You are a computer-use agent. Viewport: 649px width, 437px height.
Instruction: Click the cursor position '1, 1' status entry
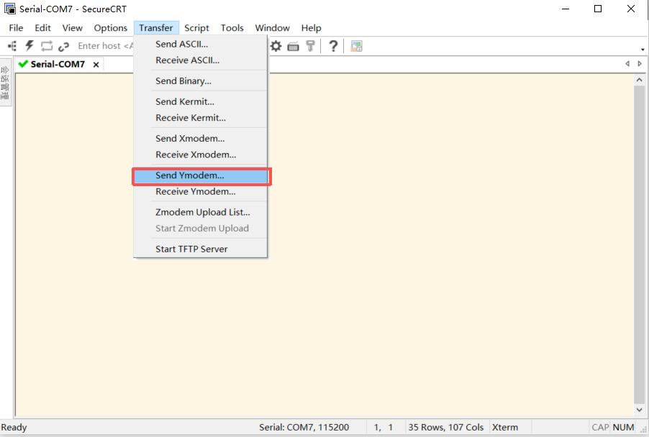point(383,428)
